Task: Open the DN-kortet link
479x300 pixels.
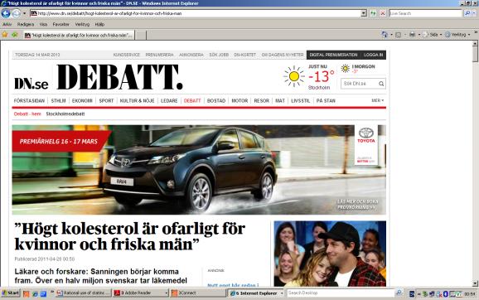Action: [244, 55]
